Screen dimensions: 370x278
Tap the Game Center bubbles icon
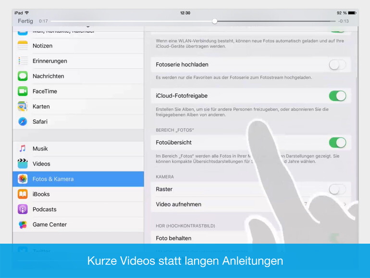pos(23,225)
